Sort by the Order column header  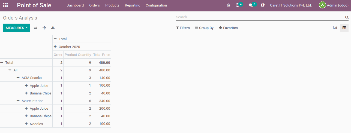[58, 55]
